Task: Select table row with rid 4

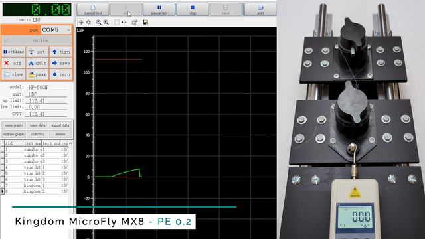Action: coord(35,167)
